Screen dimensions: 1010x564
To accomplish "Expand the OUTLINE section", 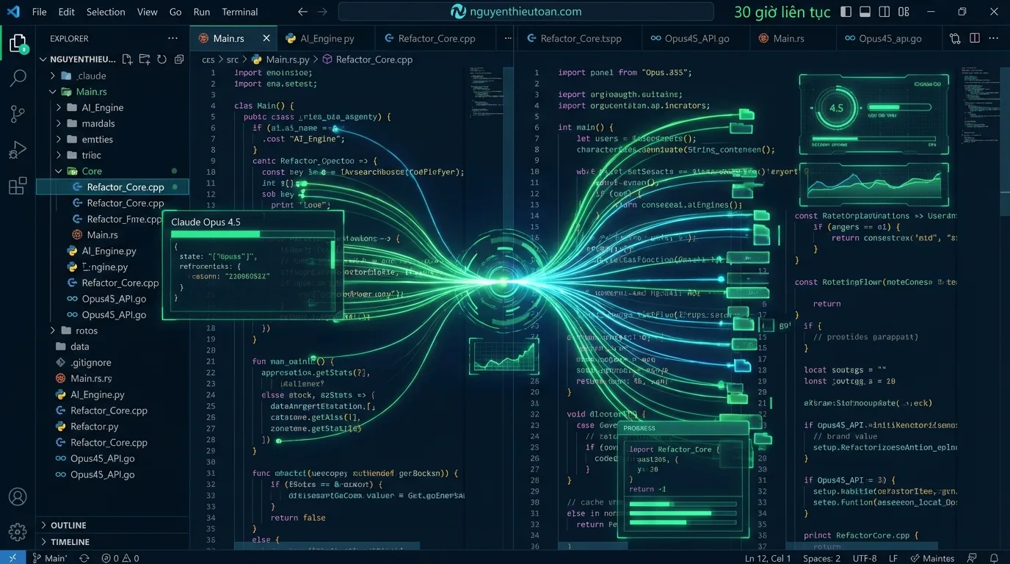I will [x=68, y=525].
